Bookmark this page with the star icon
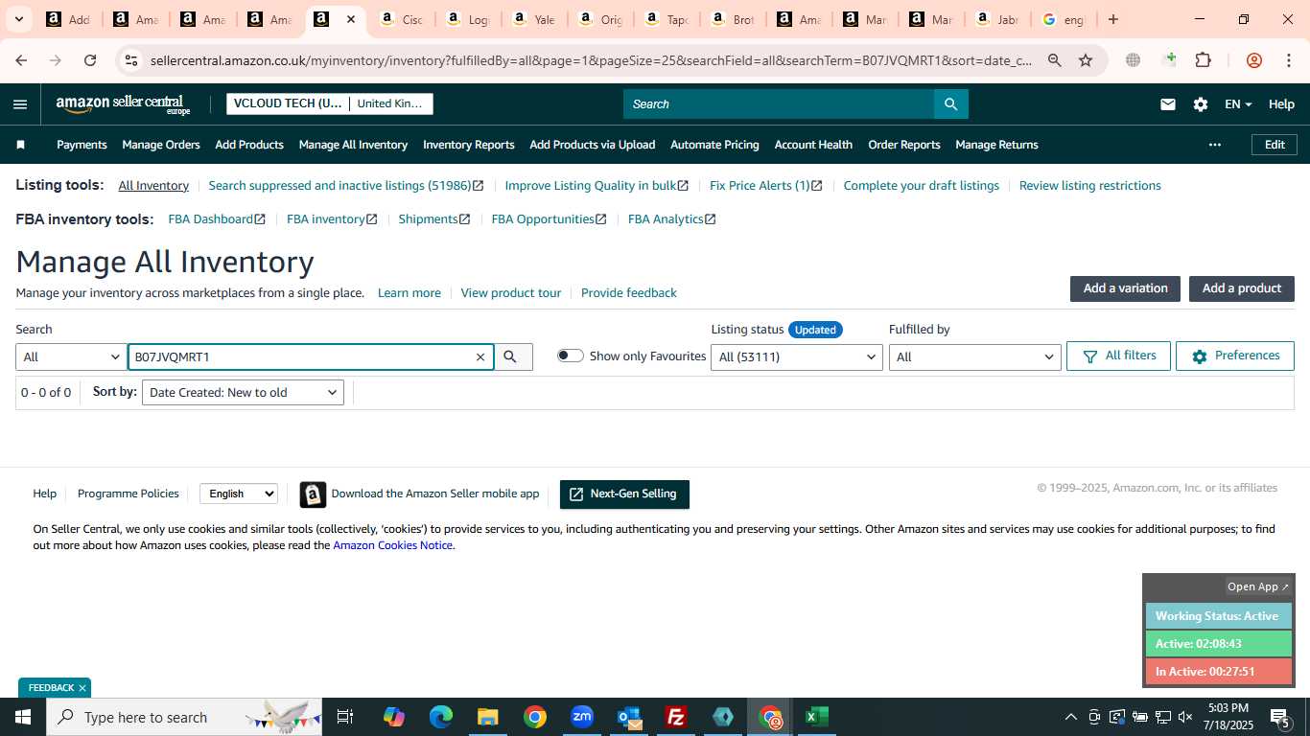1310x736 pixels. [1086, 60]
